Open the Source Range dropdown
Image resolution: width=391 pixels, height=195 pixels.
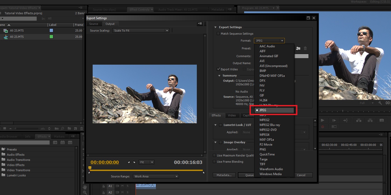(x=156, y=176)
